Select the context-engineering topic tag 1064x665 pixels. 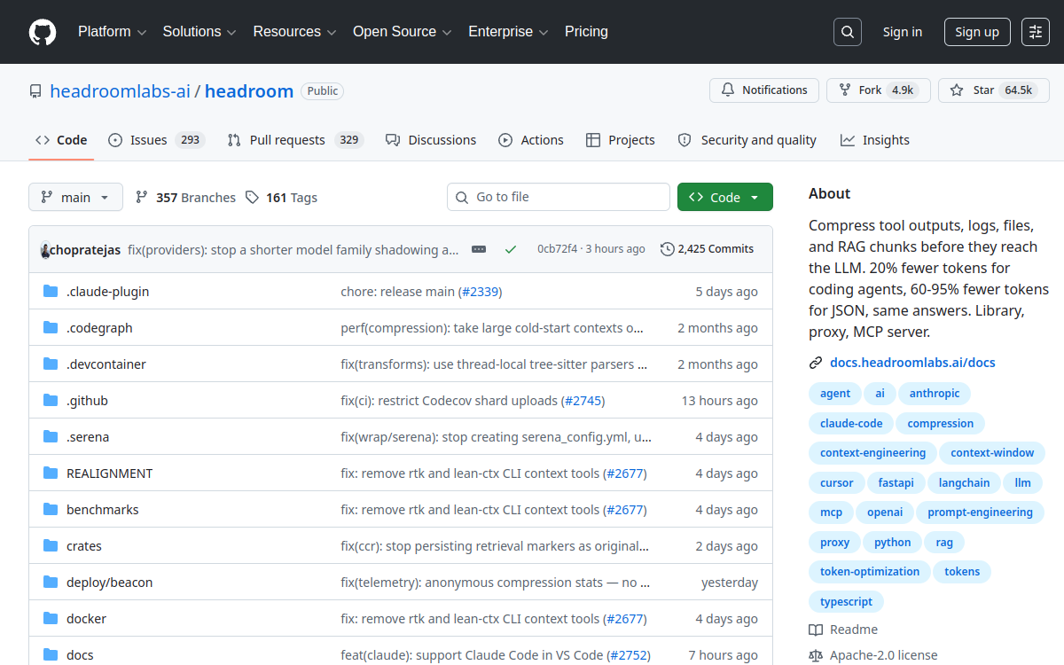tap(872, 453)
